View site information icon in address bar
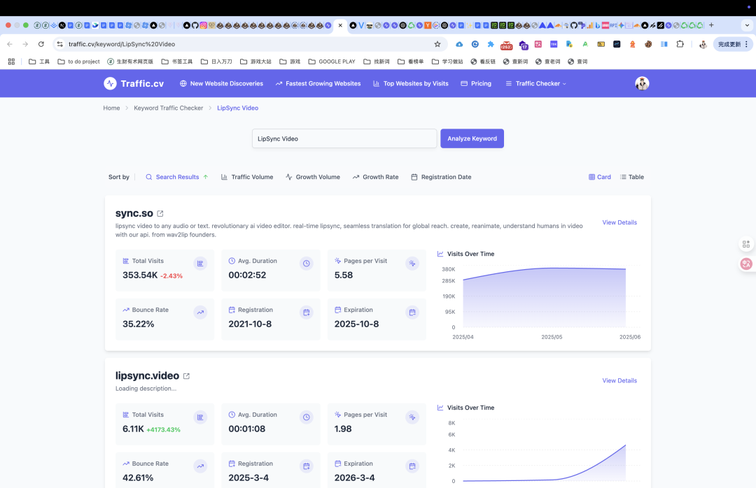This screenshot has height=488, width=756. pyautogui.click(x=59, y=44)
